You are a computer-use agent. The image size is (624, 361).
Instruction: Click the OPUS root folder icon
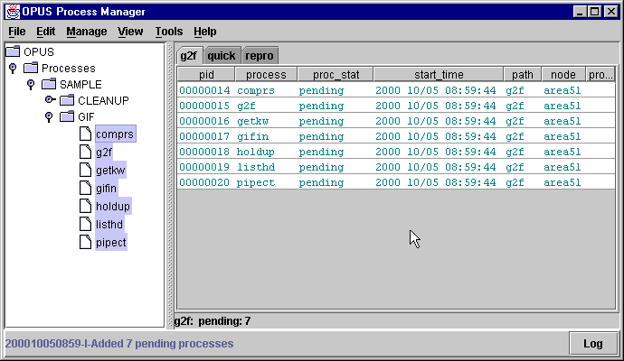pyautogui.click(x=14, y=51)
